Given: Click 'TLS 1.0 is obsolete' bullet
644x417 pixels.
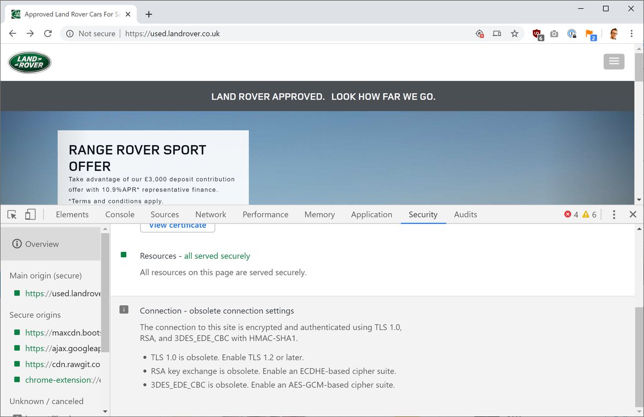Looking at the screenshot, I should [227, 358].
